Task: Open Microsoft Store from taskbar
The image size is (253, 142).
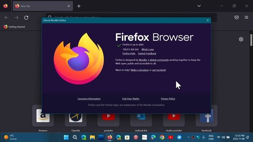Action: pyautogui.click(x=127, y=137)
